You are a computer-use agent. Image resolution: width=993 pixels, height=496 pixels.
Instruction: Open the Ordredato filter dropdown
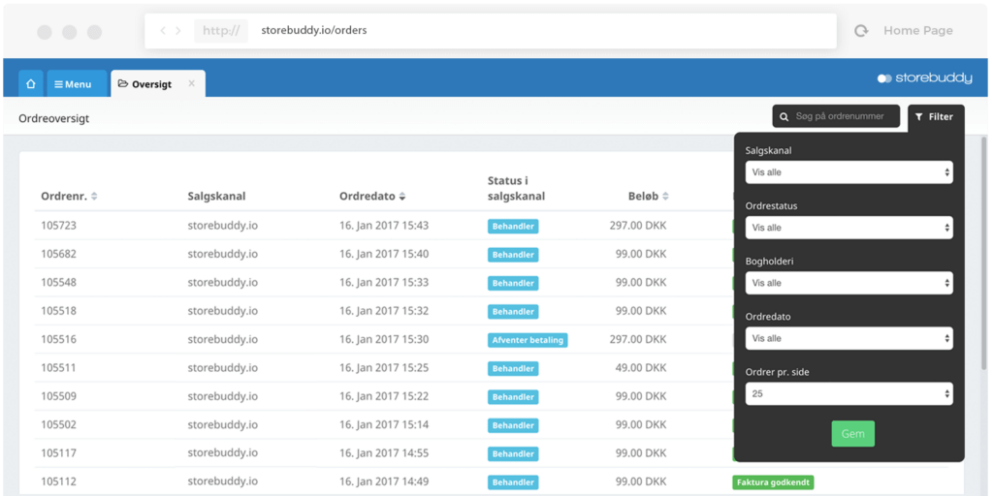click(849, 338)
